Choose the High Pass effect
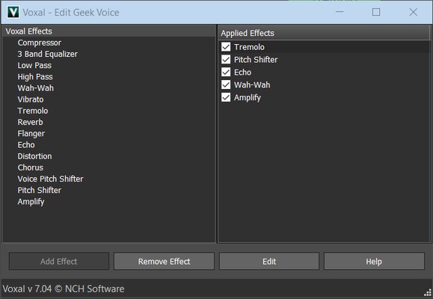Screen dimensions: 433x299 point(35,77)
